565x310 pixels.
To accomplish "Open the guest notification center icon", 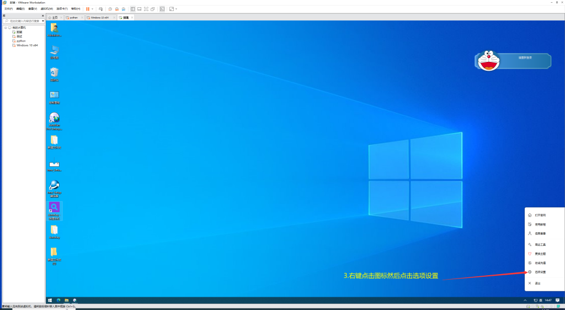I will (557, 300).
